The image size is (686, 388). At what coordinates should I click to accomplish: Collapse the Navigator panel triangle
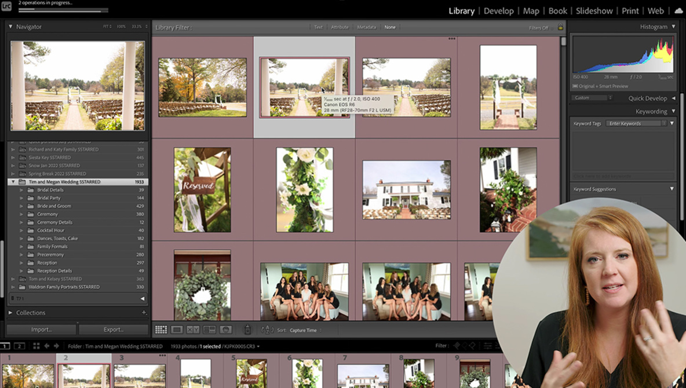pos(10,27)
